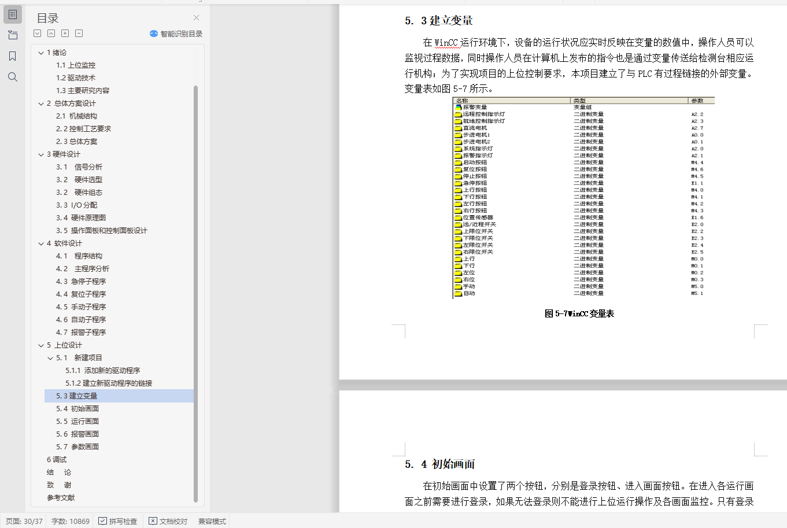Open 3.5 操作面板和控制面板设计 entry
787x528 pixels.
pos(102,231)
